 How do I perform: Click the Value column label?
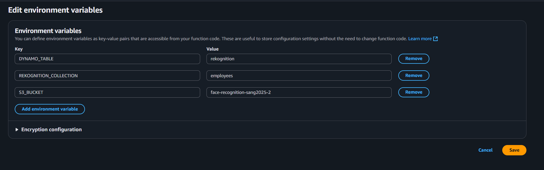click(213, 49)
